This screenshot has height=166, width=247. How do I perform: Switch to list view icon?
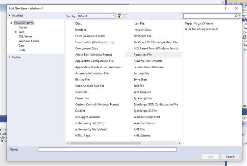125,16
